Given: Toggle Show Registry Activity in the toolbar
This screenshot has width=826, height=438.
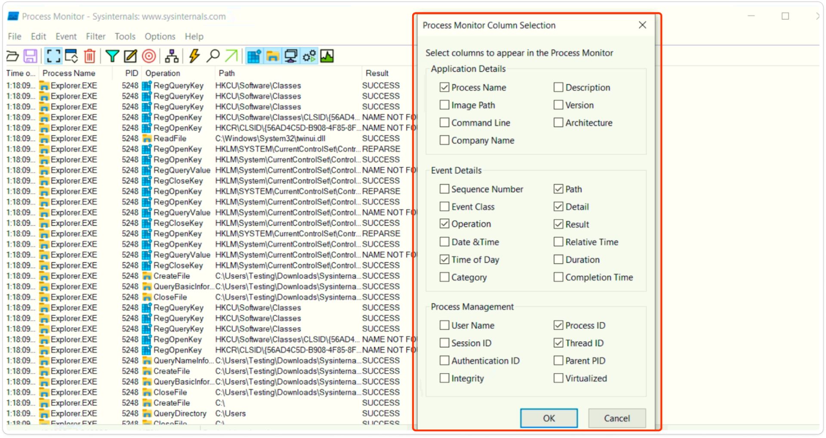Looking at the screenshot, I should click(254, 56).
